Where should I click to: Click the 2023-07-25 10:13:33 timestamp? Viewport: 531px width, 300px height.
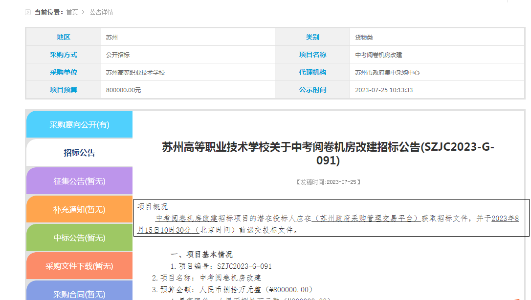click(x=384, y=90)
